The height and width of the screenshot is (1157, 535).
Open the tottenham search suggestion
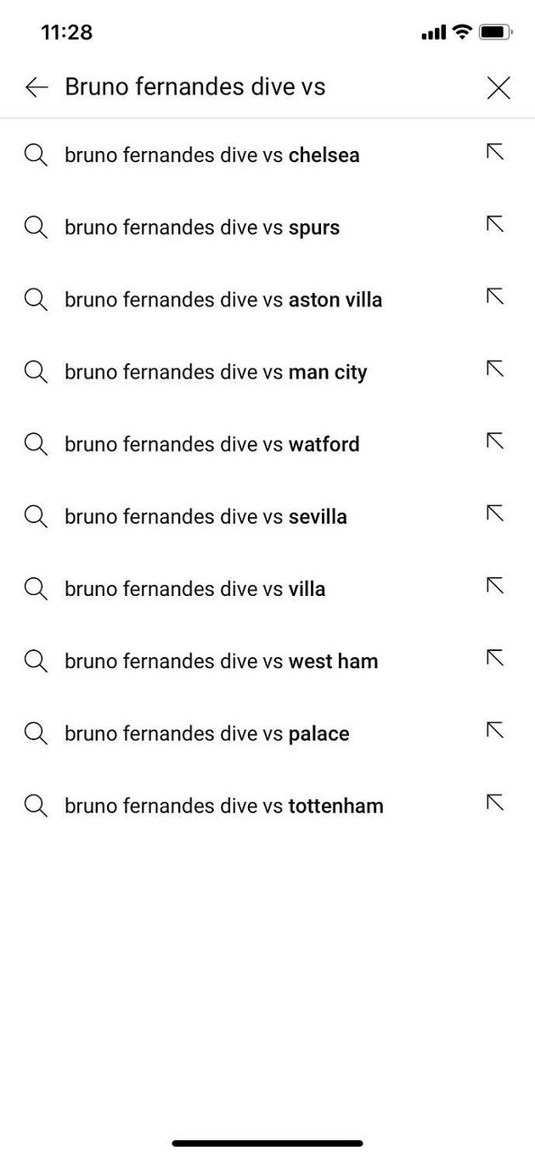223,806
